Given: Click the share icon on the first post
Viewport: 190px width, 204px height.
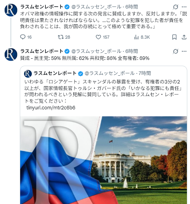Looking at the screenshot, I should [x=184, y=37].
